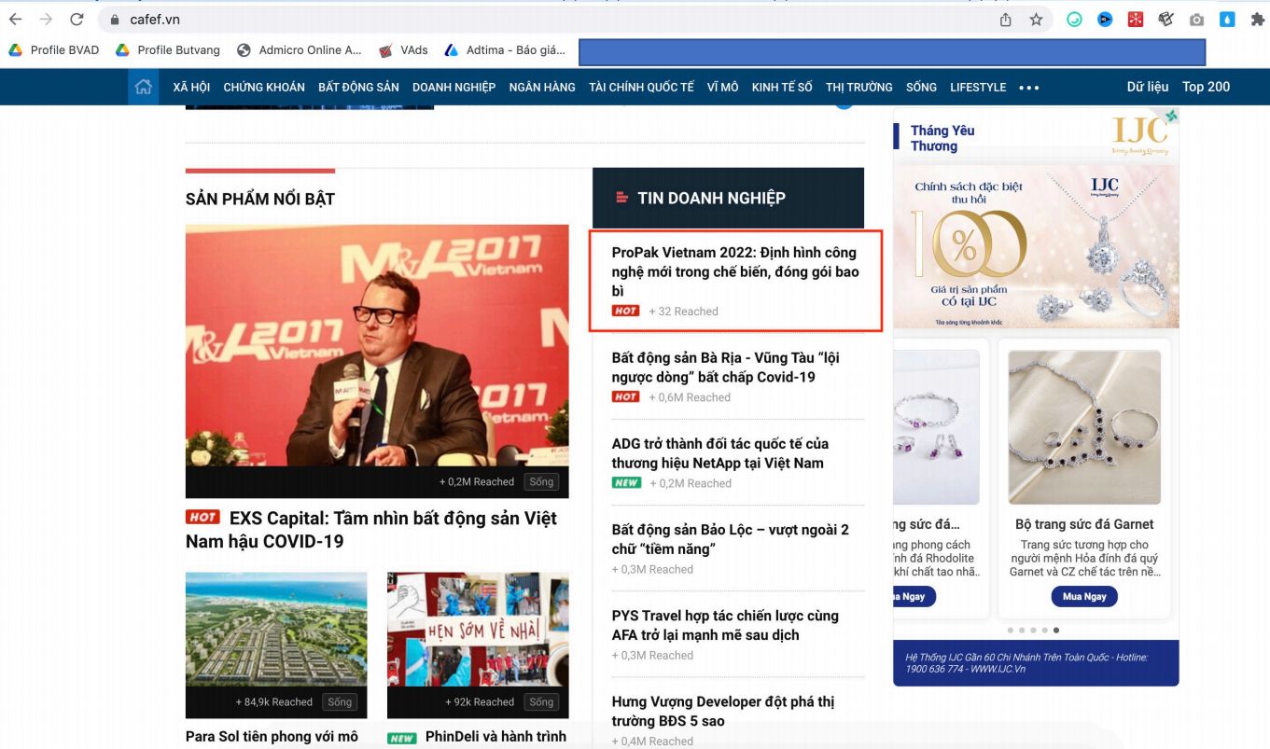Open the Bất động sản Bà Rịa - Vũng Tàu article

tap(727, 368)
